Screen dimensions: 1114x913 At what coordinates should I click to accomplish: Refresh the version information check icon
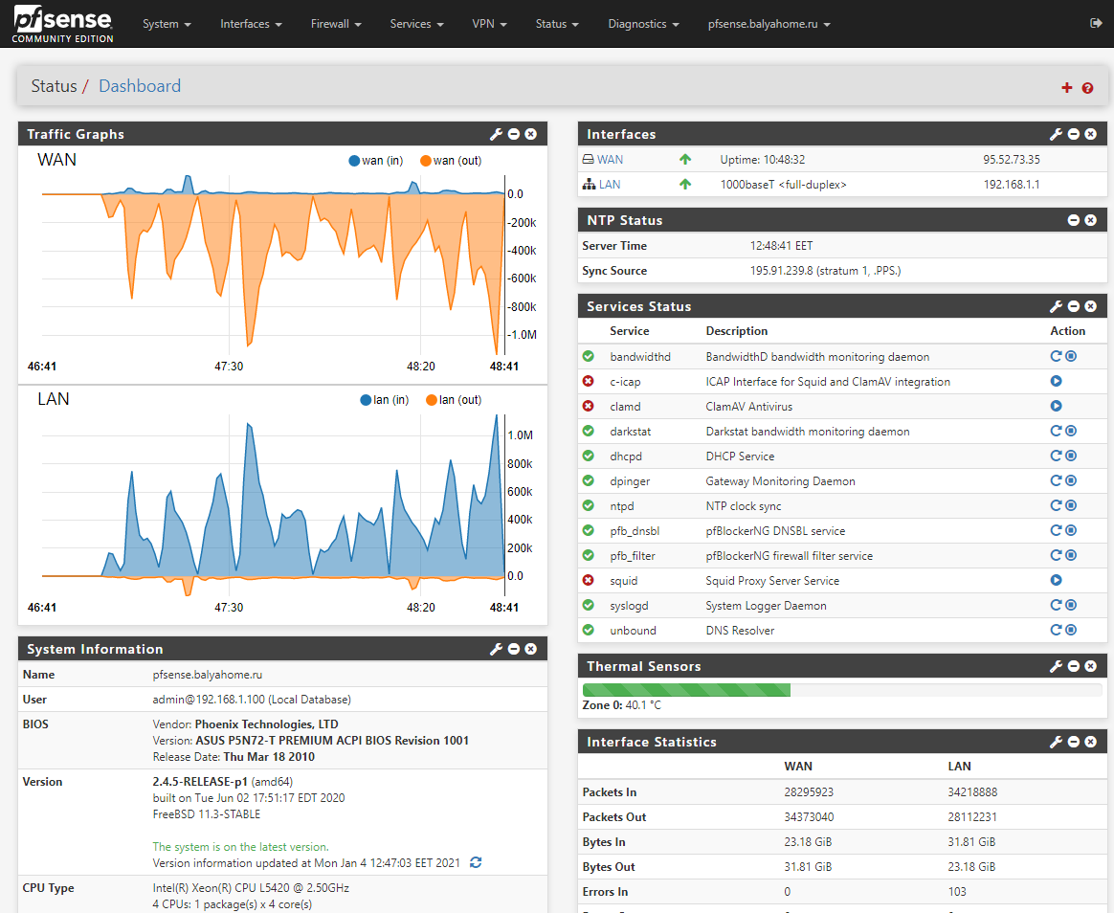476,863
